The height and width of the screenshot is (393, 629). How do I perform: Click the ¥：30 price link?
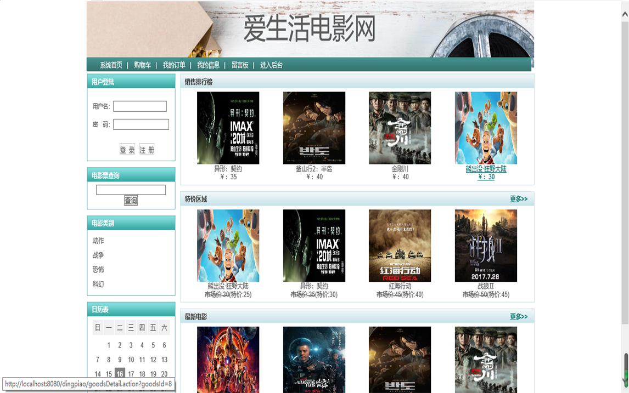coord(486,177)
